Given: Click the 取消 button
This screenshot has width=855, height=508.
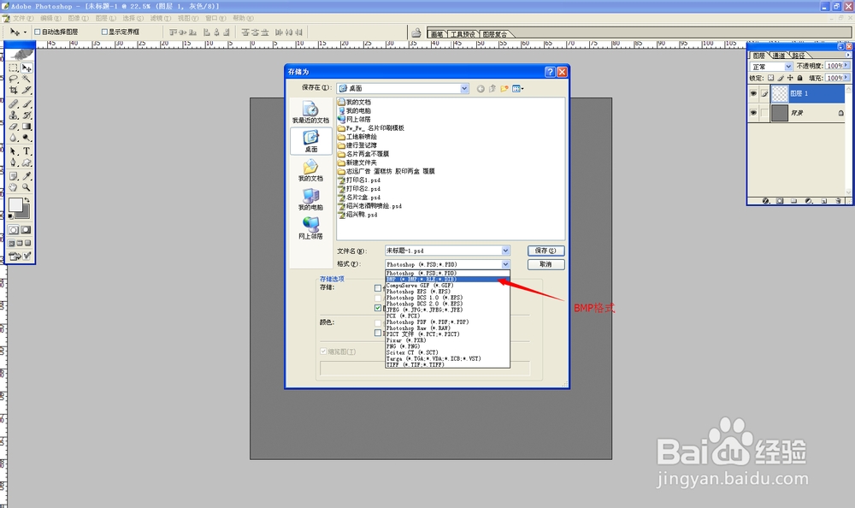Looking at the screenshot, I should 545,264.
